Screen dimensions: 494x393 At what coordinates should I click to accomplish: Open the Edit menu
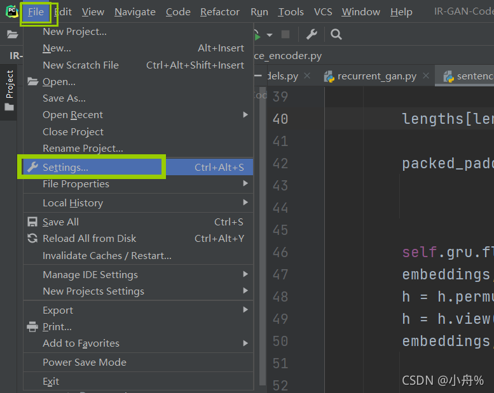coord(63,12)
